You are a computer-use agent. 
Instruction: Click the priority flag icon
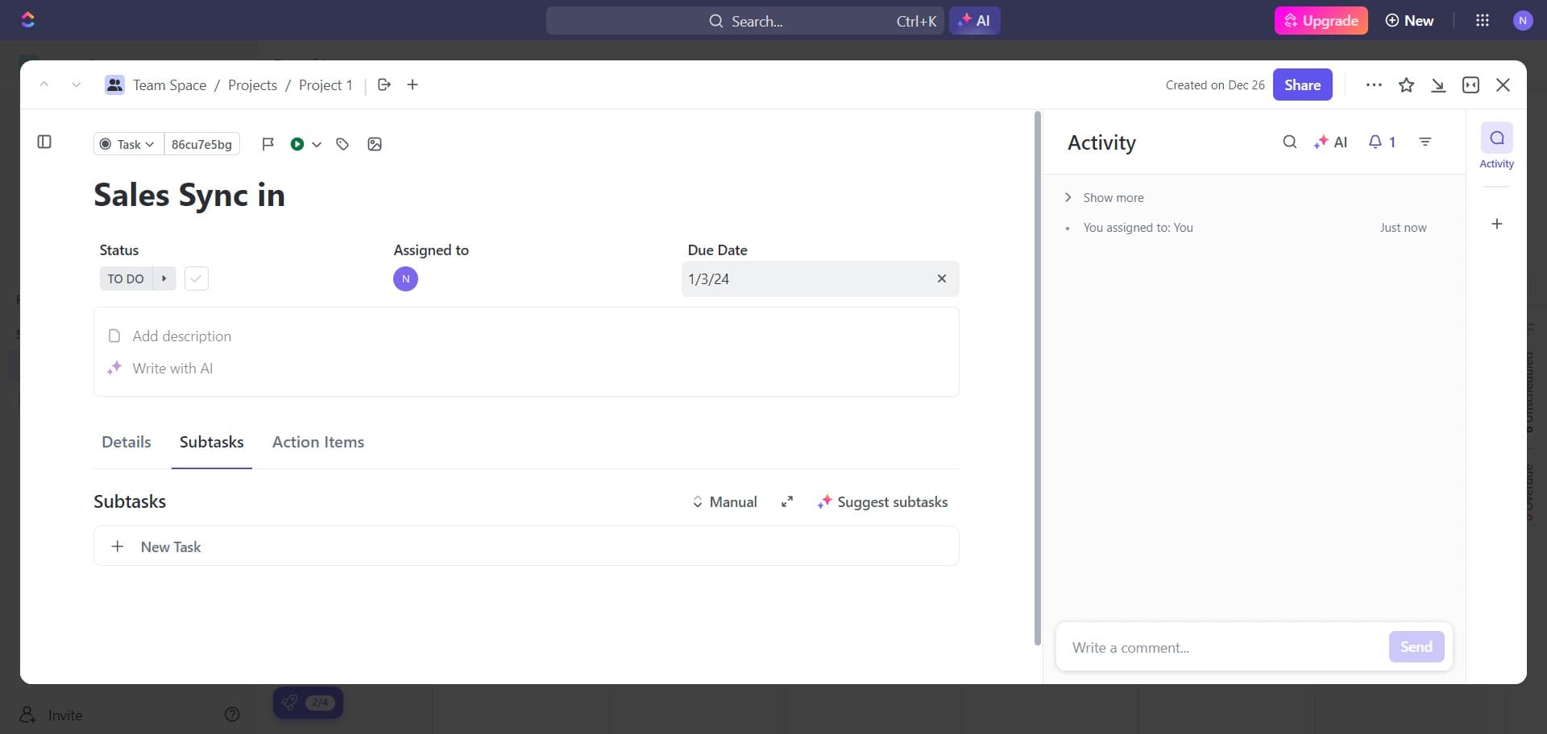click(x=268, y=144)
